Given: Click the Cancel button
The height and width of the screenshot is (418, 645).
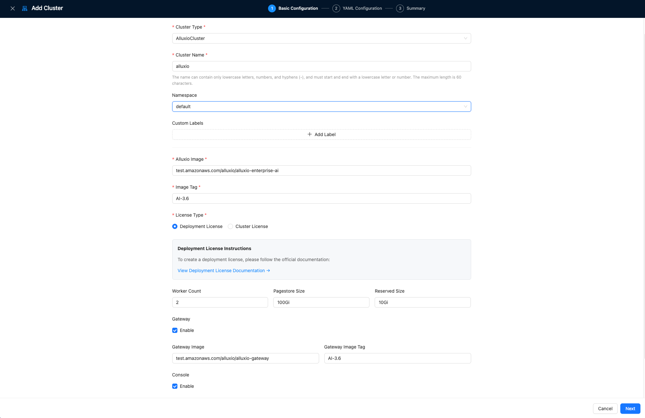Looking at the screenshot, I should click(x=605, y=409).
